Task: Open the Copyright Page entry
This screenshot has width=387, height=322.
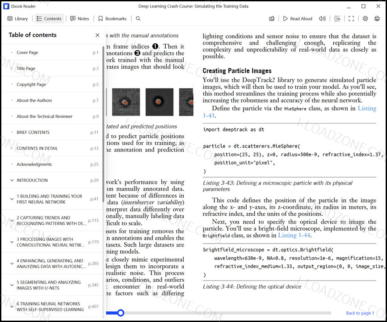Action: tap(52, 84)
